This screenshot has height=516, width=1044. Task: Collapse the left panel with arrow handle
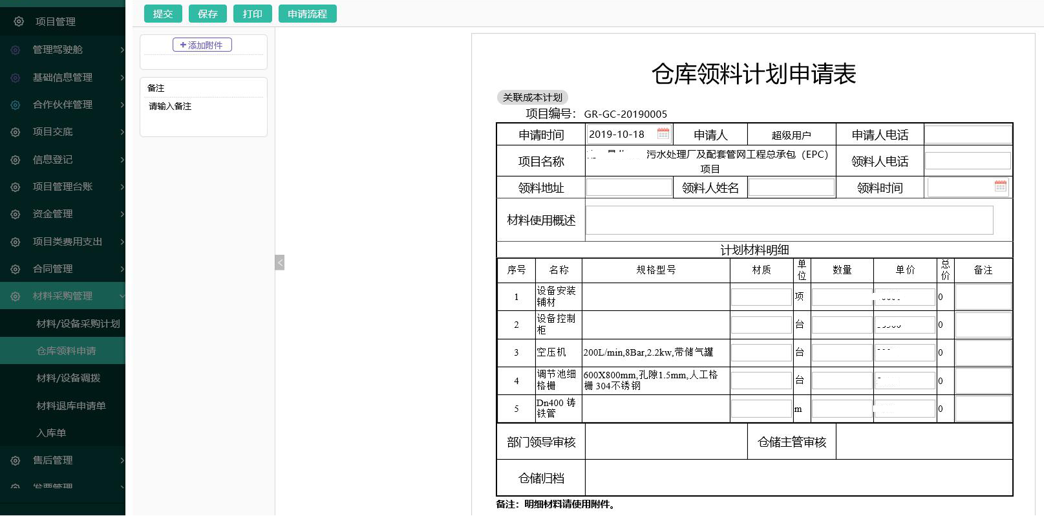coord(279,263)
